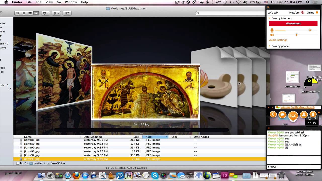Click the join.me phone call button
Image resolution: width=322 pixels, height=181 pixels.
click(x=273, y=115)
